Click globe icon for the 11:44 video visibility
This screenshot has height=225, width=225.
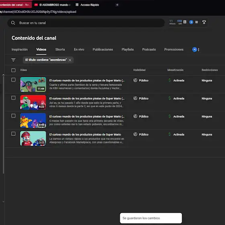click(x=135, y=80)
